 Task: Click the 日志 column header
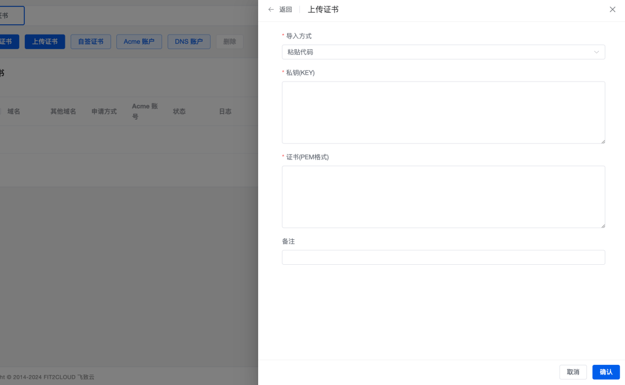coord(225,112)
